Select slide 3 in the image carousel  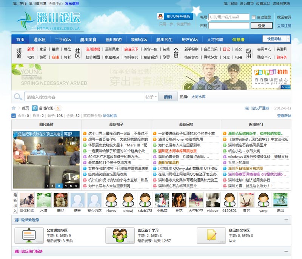[58, 185]
